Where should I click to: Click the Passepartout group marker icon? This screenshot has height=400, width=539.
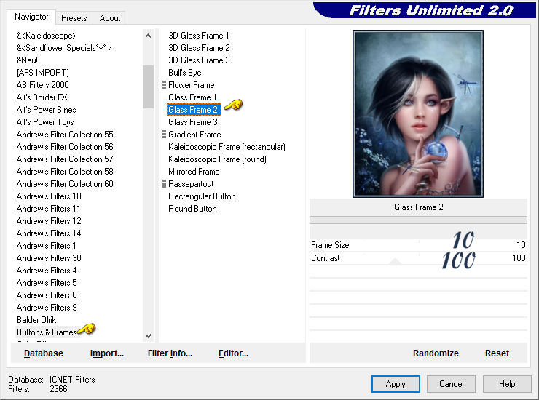click(164, 184)
